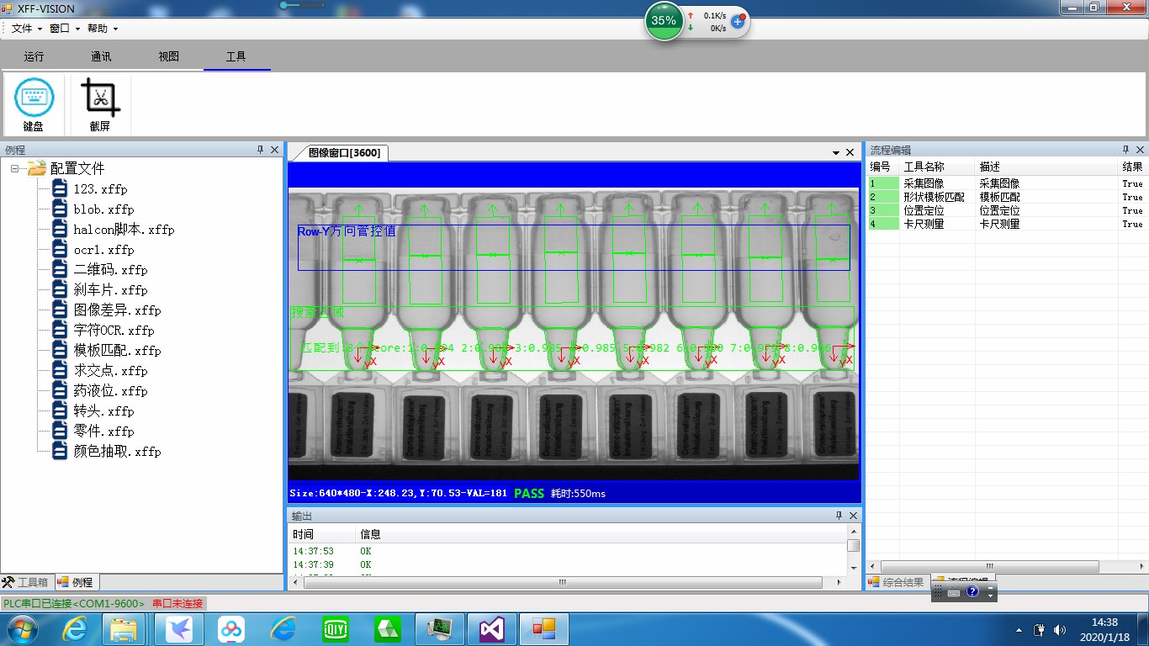This screenshot has height=646, width=1149.
Task: Click the volume speaker icon in tray
Action: pos(1058,629)
